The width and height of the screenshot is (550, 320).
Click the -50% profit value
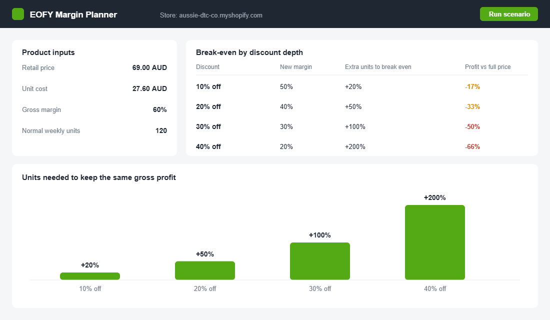[x=472, y=126]
